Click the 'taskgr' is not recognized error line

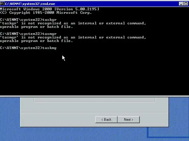coord(73,23)
